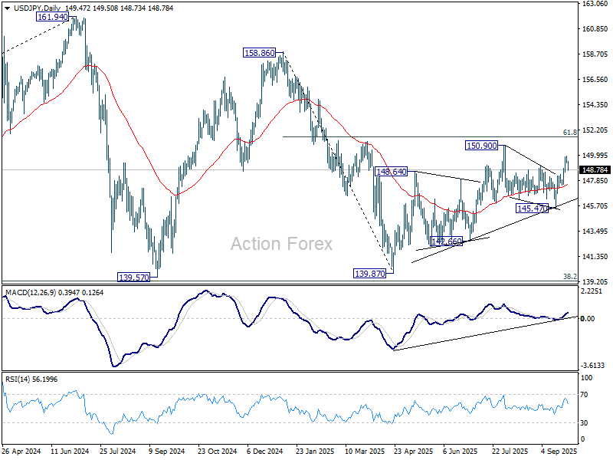Click the 145.470 price label
Viewport: 613px width, 460px height.
(532, 209)
